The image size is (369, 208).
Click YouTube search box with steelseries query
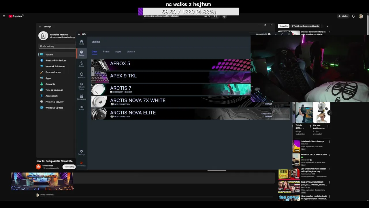pos(174,16)
